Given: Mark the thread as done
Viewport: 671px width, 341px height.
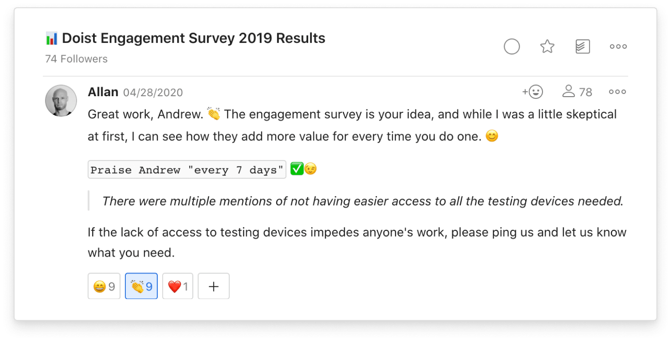Looking at the screenshot, I should 512,46.
